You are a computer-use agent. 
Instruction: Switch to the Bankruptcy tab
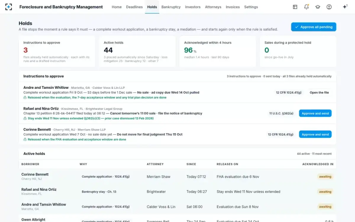[x=171, y=7]
